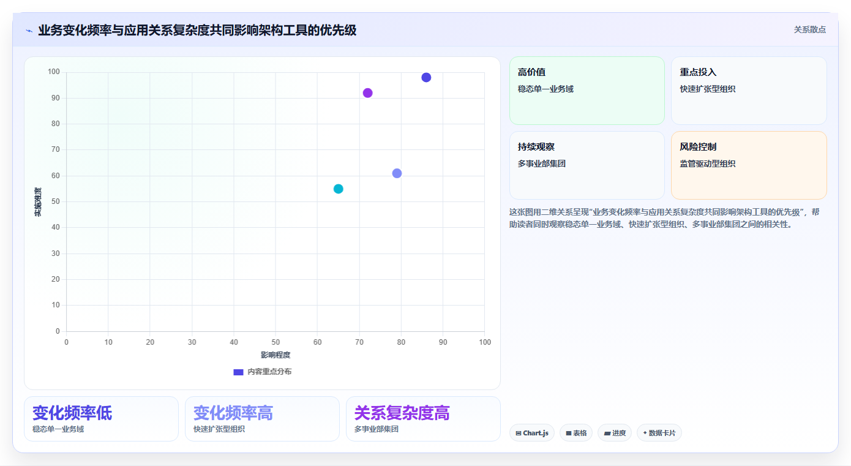
Task: Toggle the 内容重点分布 legend swatch
Action: click(x=239, y=372)
